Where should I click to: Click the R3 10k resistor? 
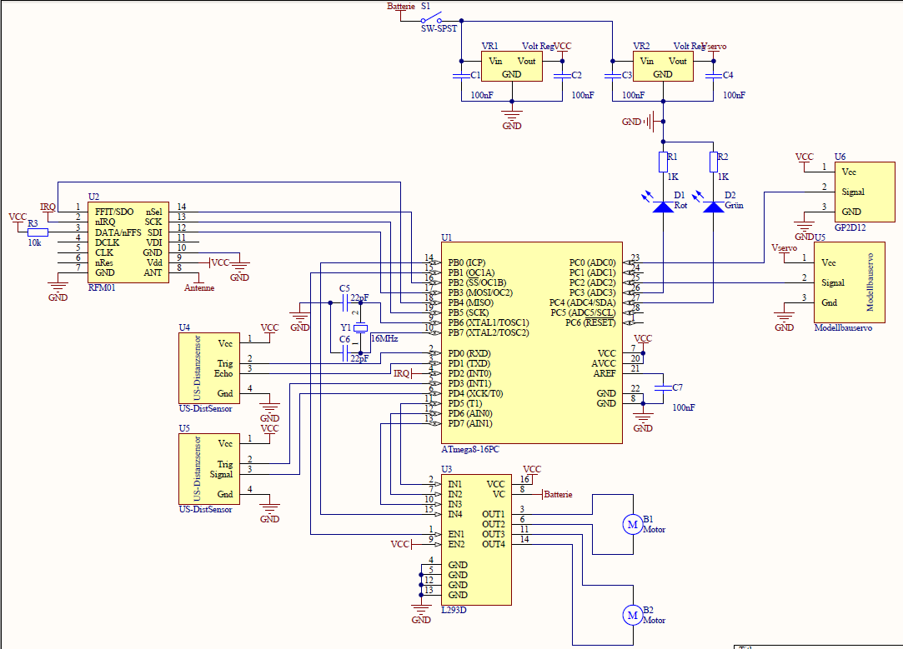pyautogui.click(x=38, y=232)
